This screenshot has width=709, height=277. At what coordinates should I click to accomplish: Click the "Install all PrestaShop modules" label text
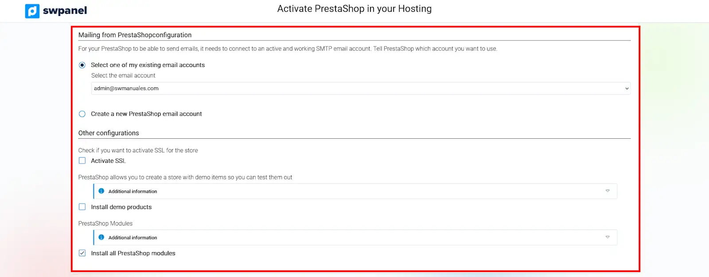(x=133, y=253)
